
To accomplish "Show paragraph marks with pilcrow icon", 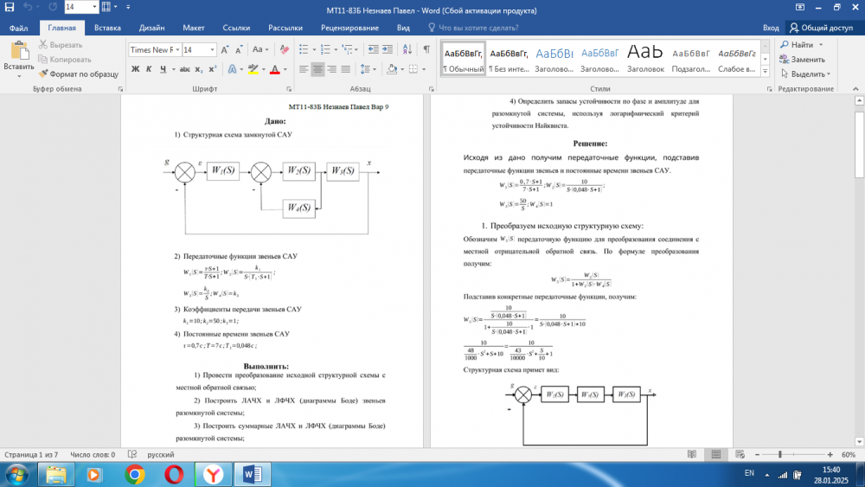I will coord(426,49).
